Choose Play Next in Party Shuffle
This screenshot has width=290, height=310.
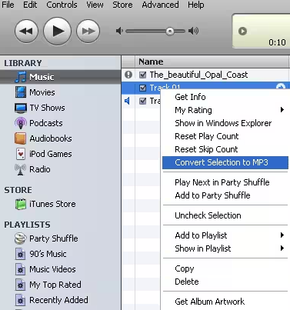225,182
